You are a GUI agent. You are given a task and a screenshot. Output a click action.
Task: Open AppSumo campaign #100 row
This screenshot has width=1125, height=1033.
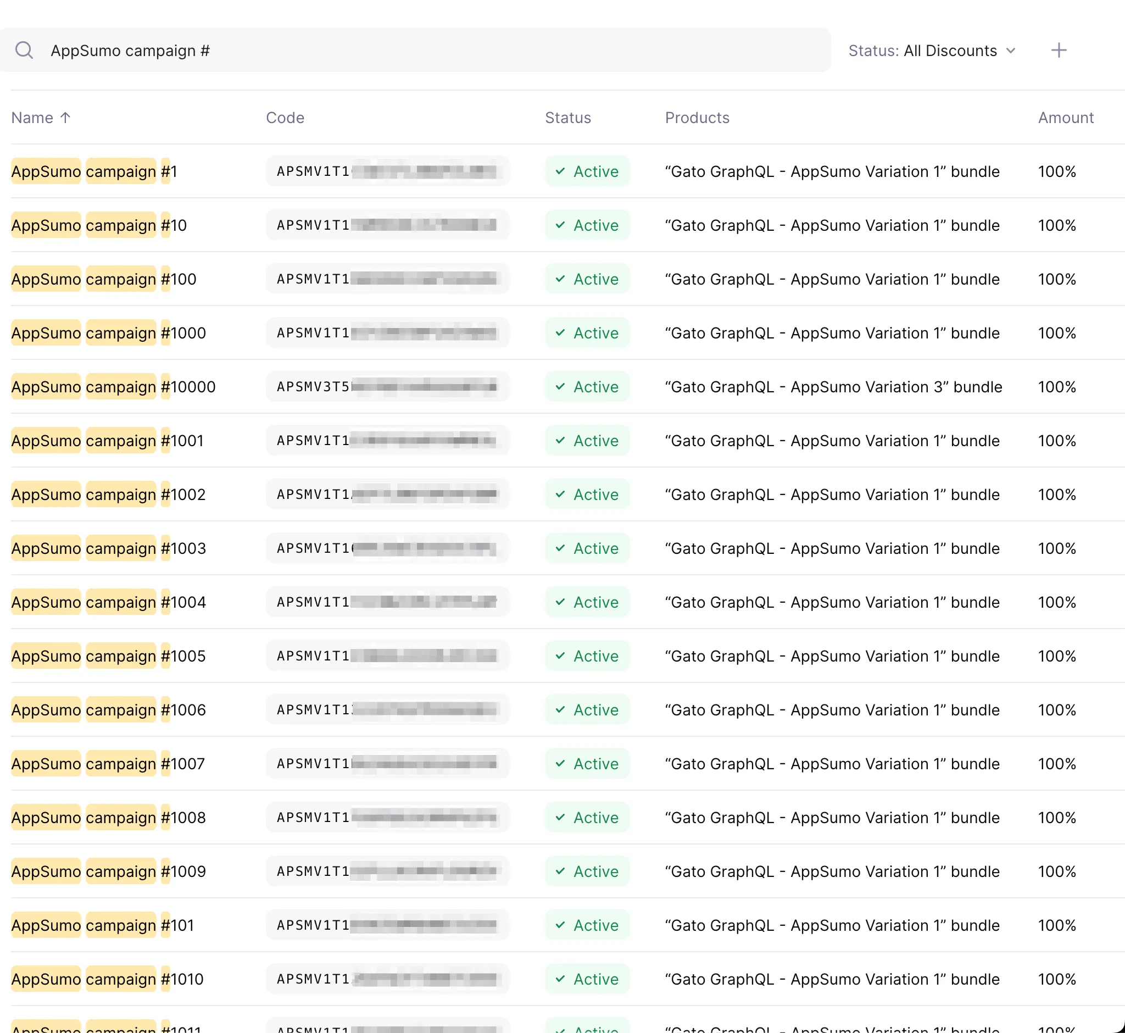[568, 279]
